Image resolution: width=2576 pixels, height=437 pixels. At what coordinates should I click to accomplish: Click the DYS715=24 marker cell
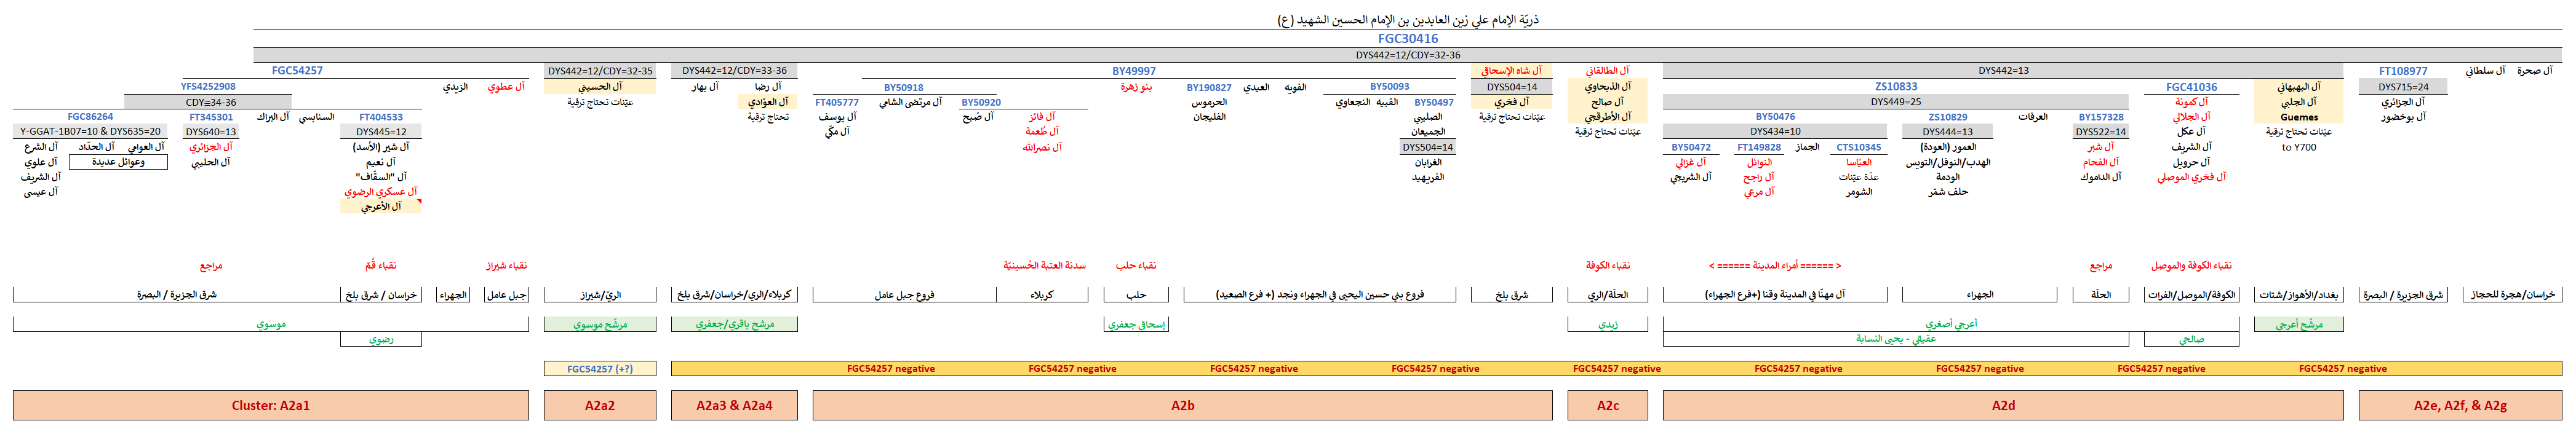click(2402, 87)
